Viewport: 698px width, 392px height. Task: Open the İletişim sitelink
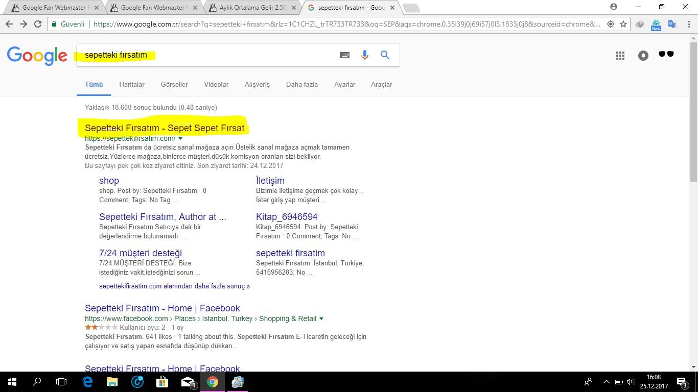coord(270,181)
